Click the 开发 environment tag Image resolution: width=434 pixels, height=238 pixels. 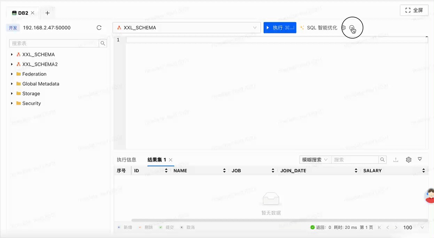[13, 28]
